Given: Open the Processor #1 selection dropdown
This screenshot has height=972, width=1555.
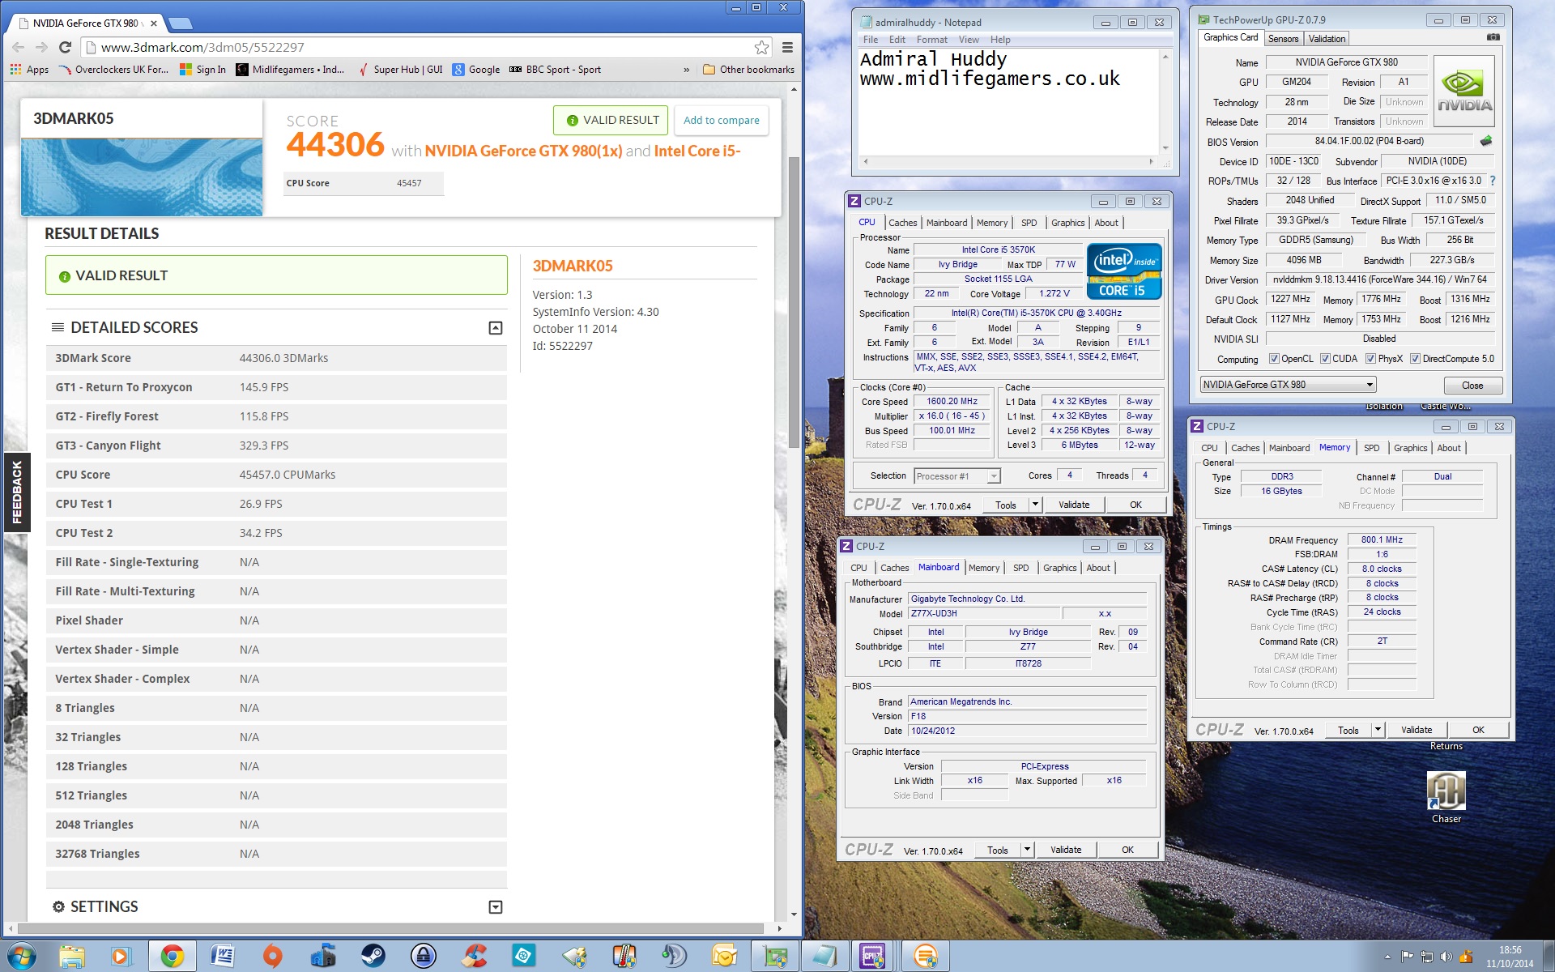Looking at the screenshot, I should click(x=957, y=476).
